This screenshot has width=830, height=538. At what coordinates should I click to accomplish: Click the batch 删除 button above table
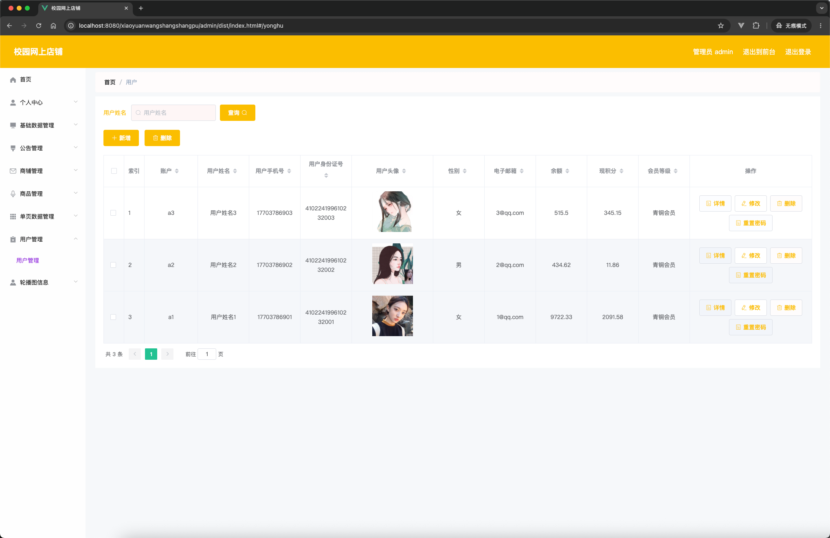pyautogui.click(x=162, y=138)
